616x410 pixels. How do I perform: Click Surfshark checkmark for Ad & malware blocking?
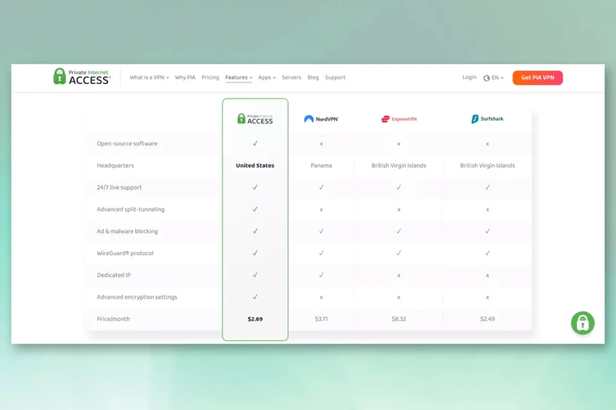tap(487, 231)
